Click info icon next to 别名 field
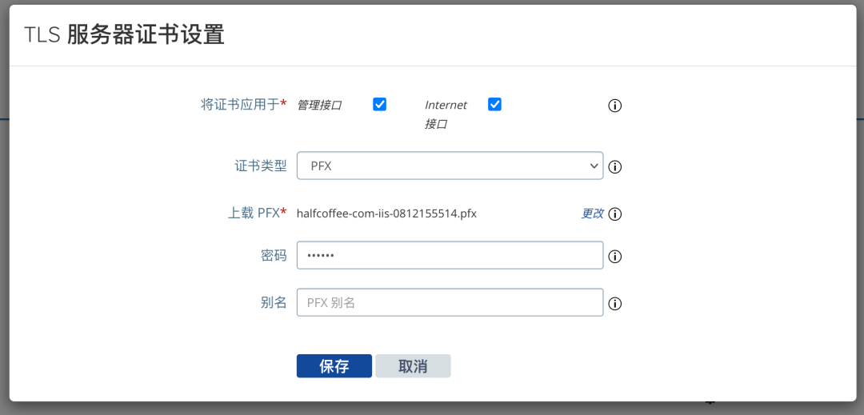The width and height of the screenshot is (864, 415). click(615, 304)
